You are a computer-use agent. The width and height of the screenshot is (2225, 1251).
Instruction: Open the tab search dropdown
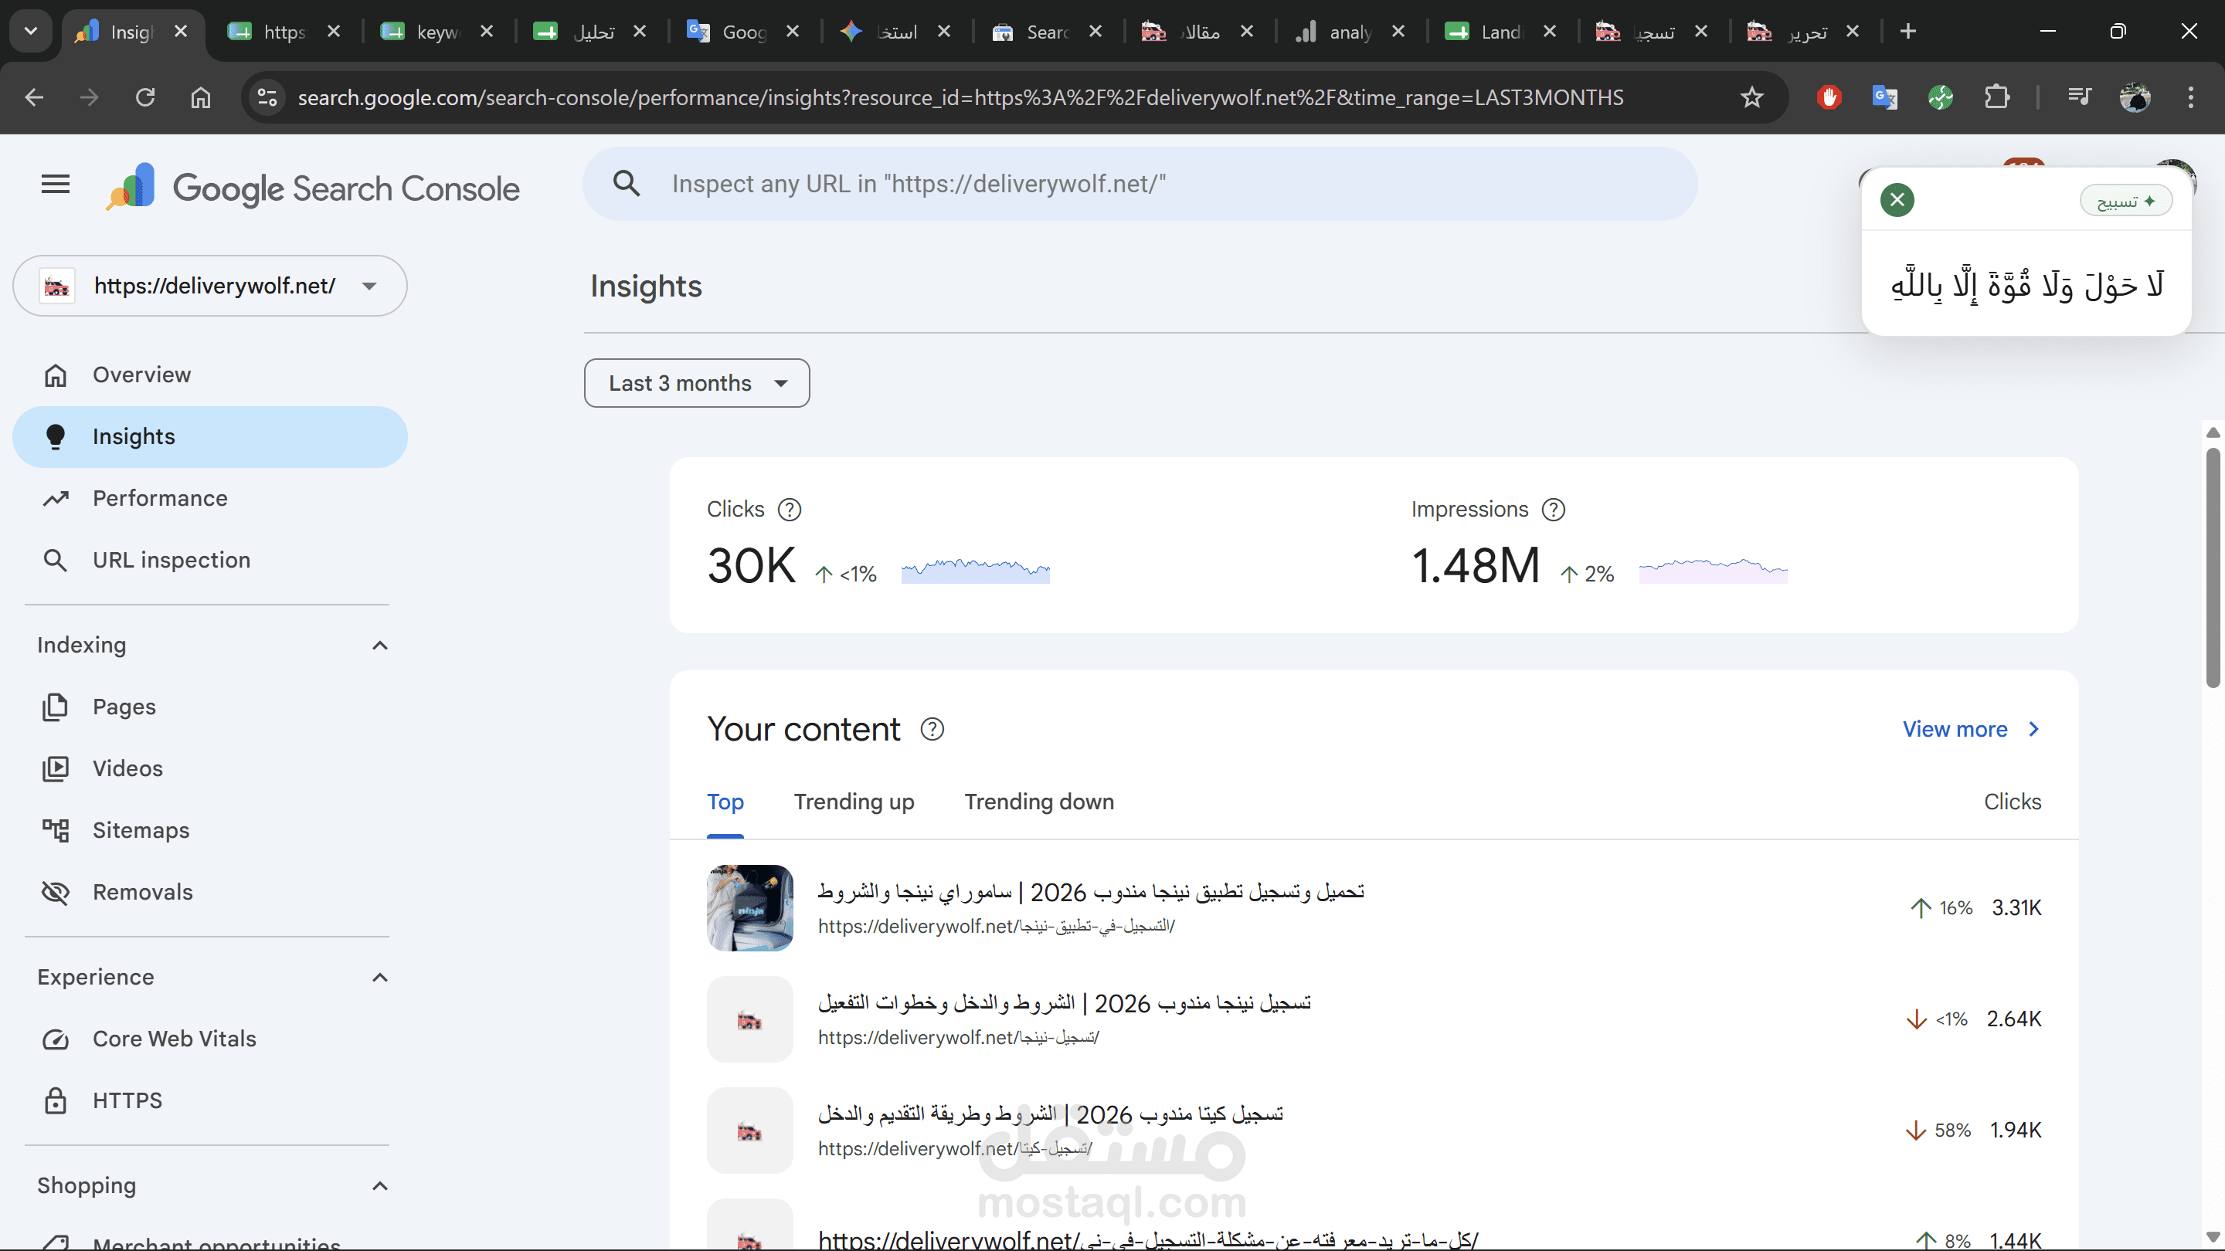point(31,32)
